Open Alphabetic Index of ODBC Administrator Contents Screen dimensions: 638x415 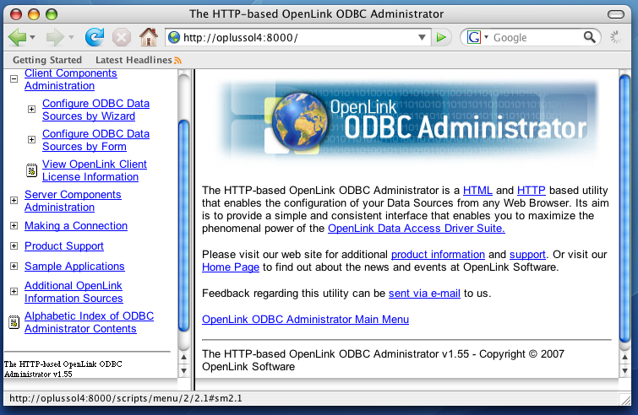pos(89,322)
